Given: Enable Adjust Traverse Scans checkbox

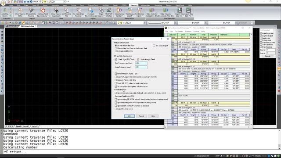Looking at the screenshot, I should point(116,109).
